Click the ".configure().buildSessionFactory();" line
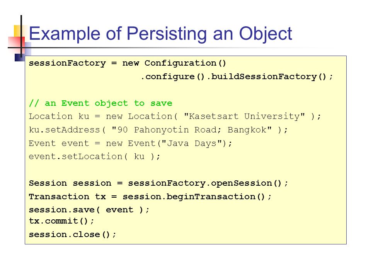 click(x=237, y=77)
